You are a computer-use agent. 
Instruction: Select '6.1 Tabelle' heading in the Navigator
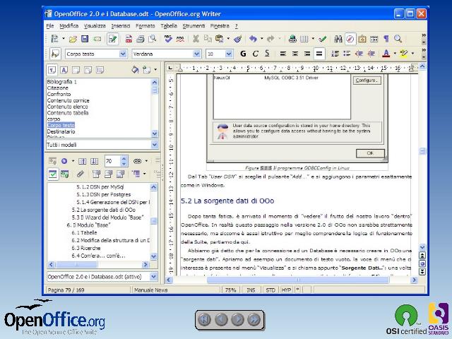pos(88,232)
